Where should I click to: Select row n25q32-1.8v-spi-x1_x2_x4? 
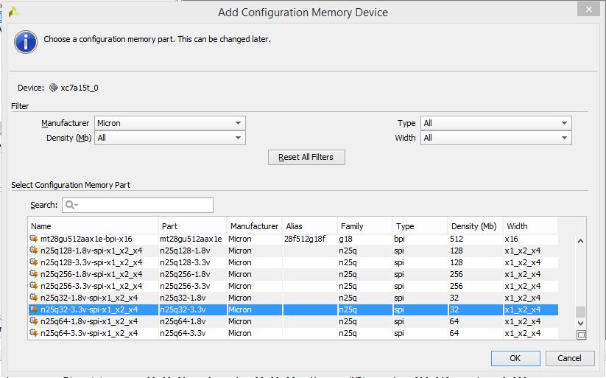pos(293,298)
